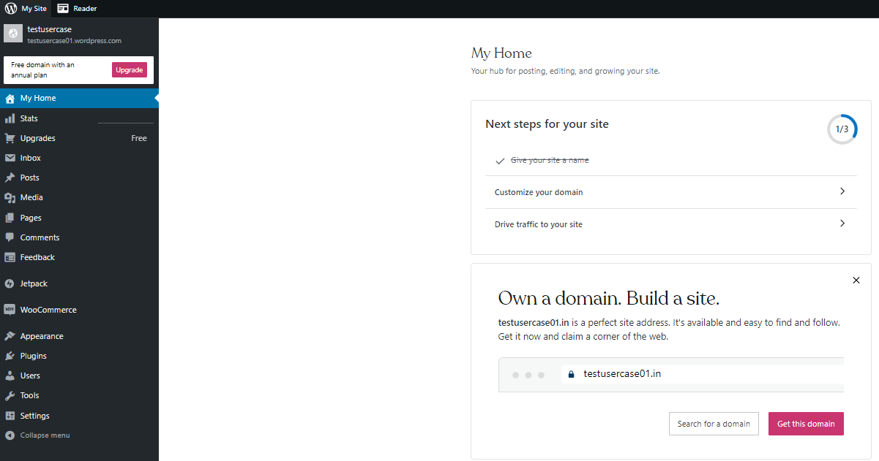Click the pink Upgrade button
Viewport: 879px width, 461px height.
pyautogui.click(x=130, y=69)
